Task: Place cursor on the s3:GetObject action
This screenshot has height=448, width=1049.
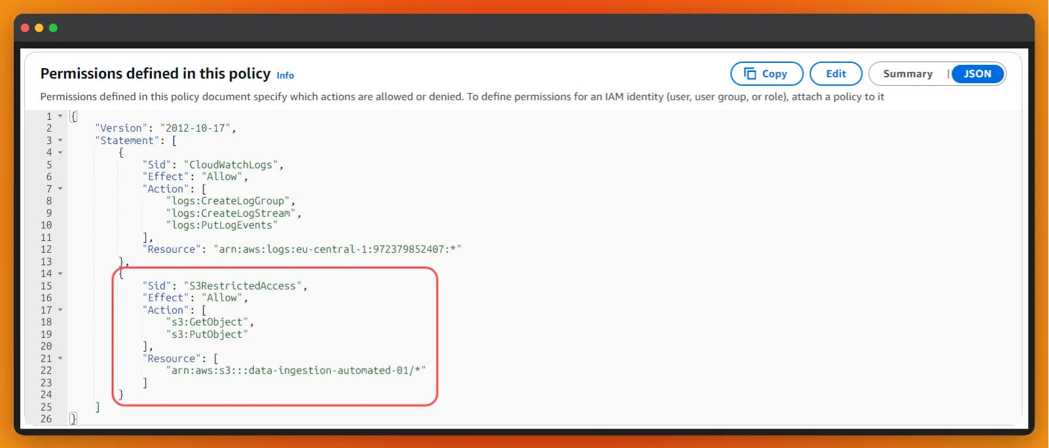Action: (x=208, y=322)
